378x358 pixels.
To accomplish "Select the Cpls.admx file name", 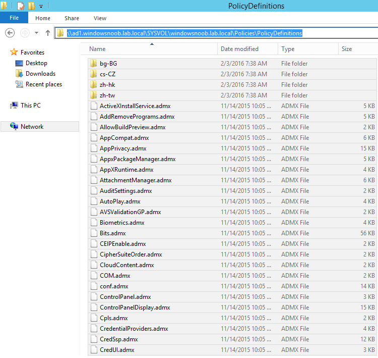I will [114, 319].
